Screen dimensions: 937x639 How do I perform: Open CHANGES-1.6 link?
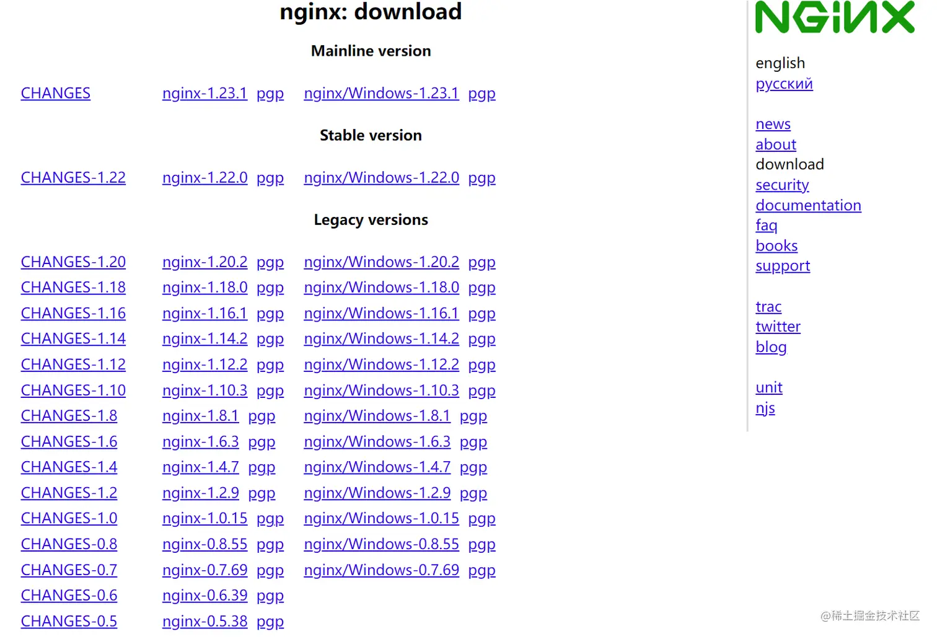pos(69,442)
